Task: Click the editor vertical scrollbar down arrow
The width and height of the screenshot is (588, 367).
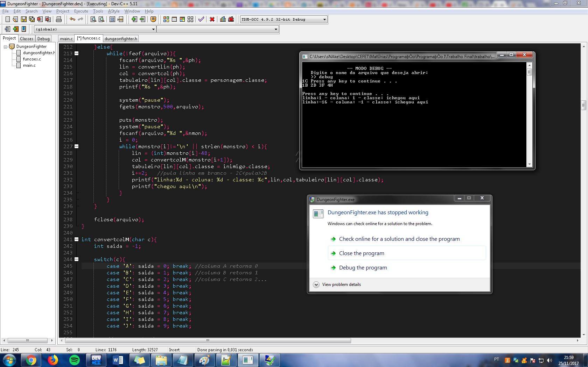Action: click(584, 334)
